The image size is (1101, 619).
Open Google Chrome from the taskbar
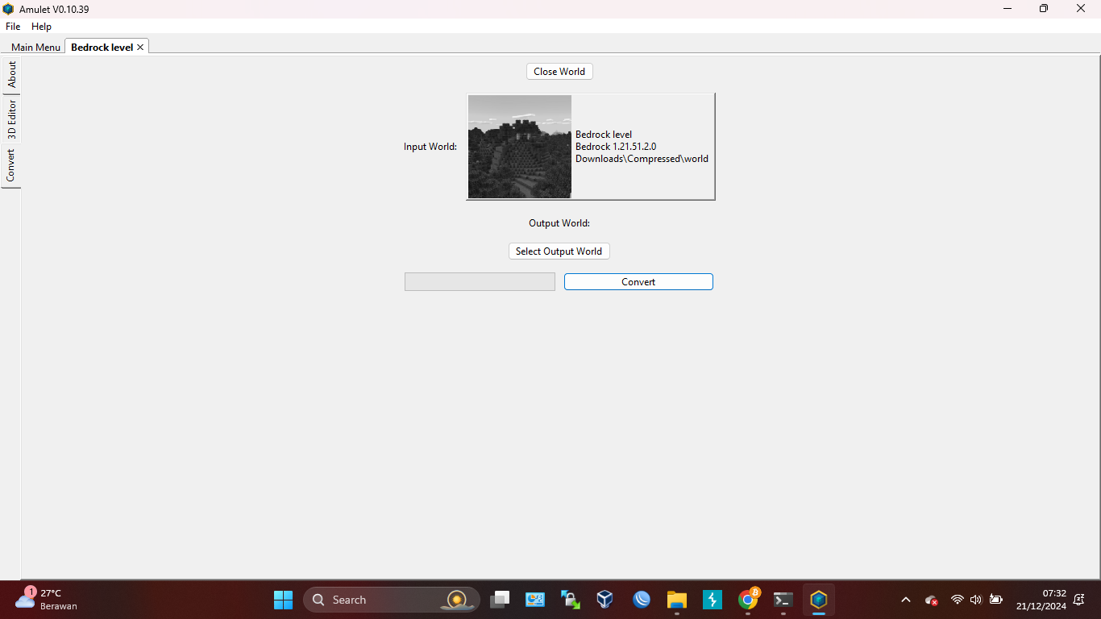pyautogui.click(x=748, y=600)
